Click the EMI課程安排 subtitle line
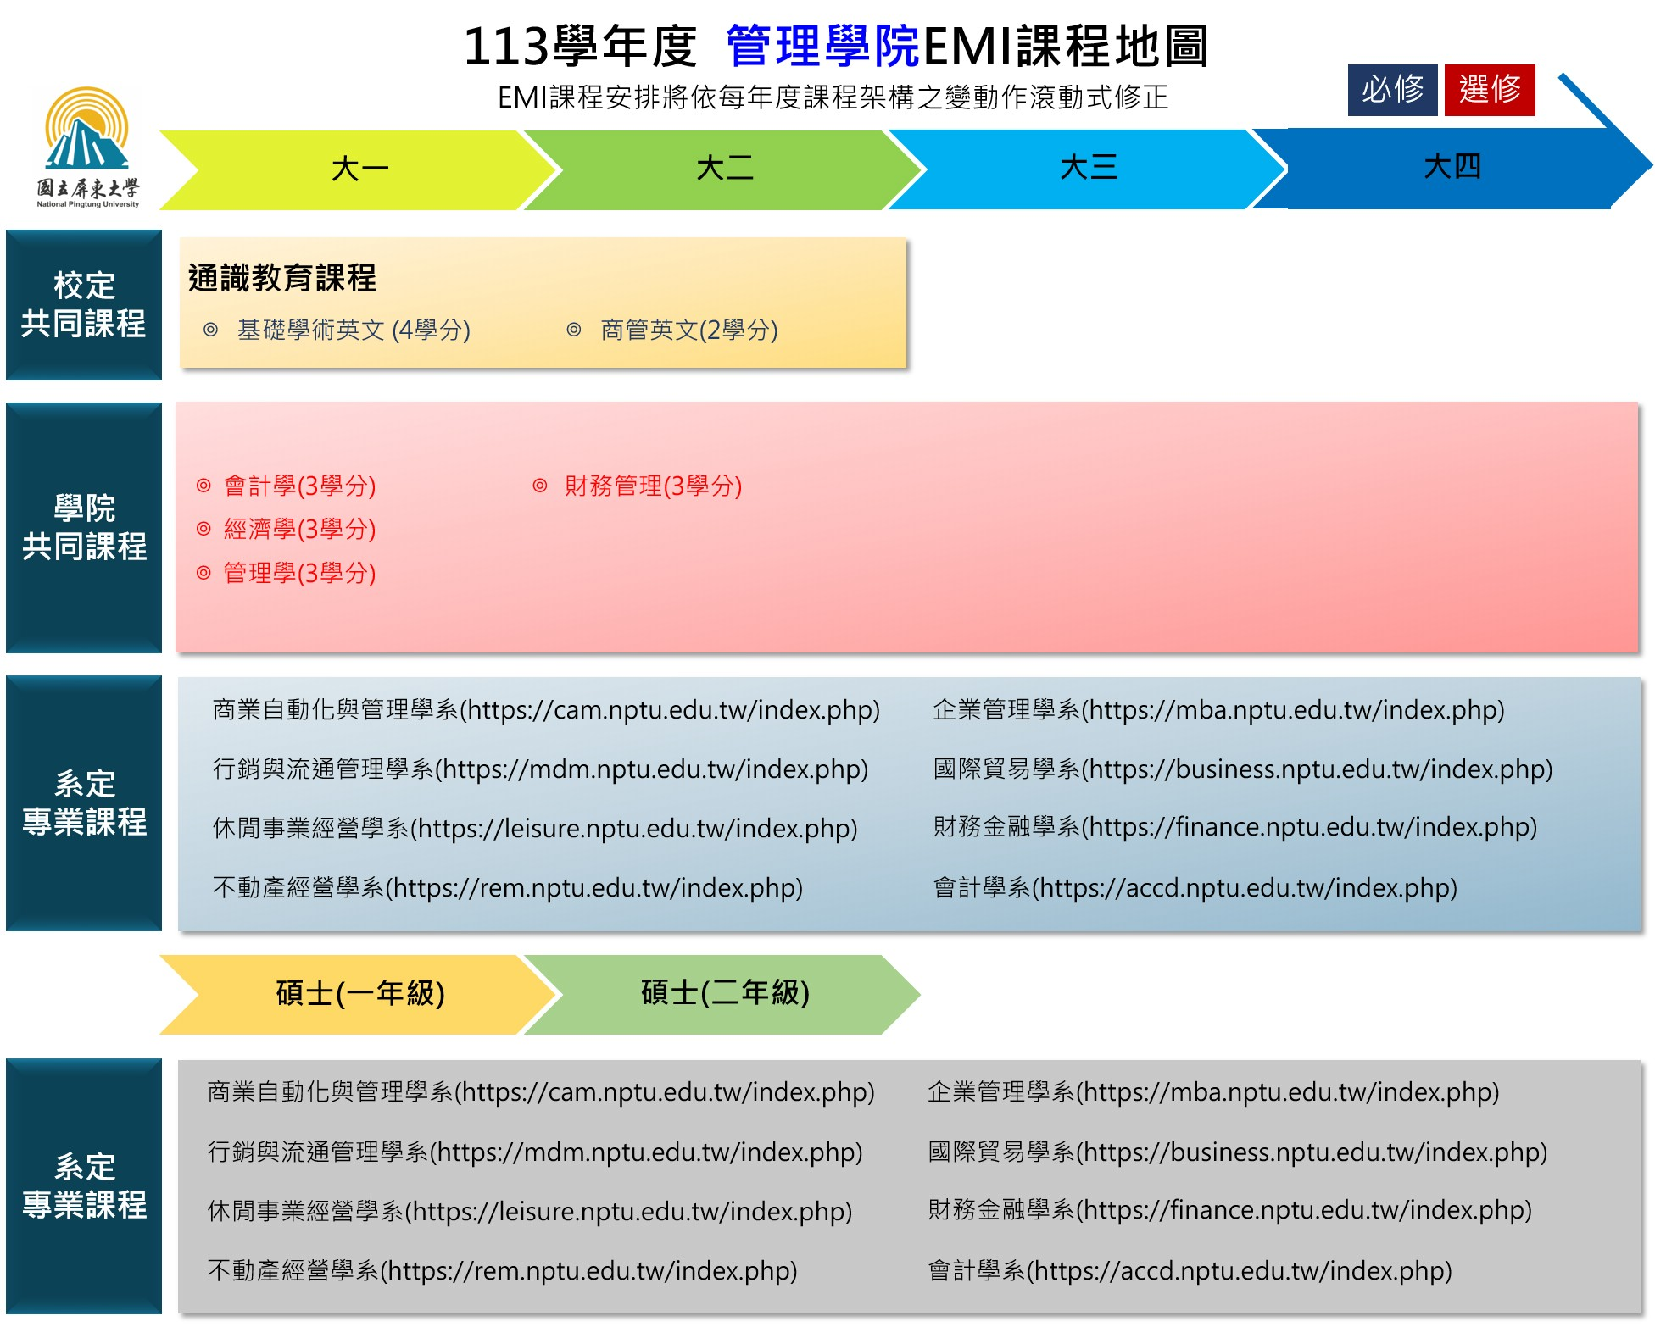This screenshot has width=1655, height=1338. [x=833, y=97]
